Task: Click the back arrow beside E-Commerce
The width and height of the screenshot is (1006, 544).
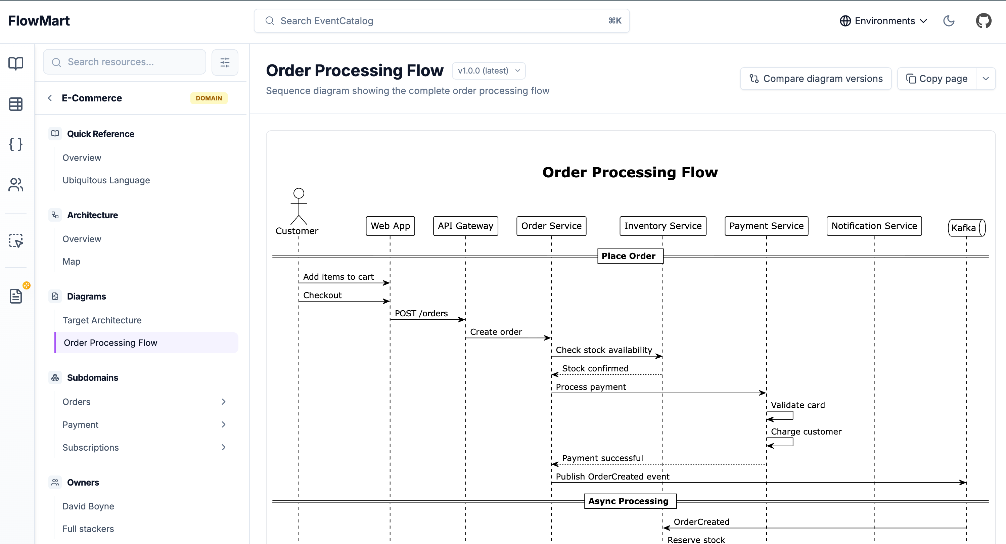Action: (50, 98)
